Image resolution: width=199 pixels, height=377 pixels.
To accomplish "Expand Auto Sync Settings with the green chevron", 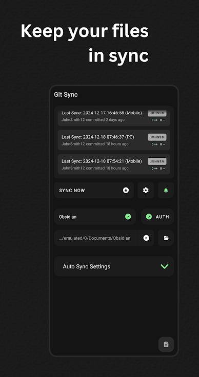I will [x=165, y=266].
